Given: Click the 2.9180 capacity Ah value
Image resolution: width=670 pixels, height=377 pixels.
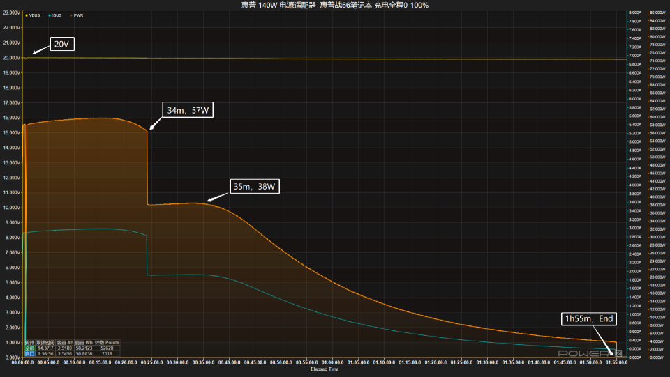Looking at the screenshot, I should (x=65, y=348).
